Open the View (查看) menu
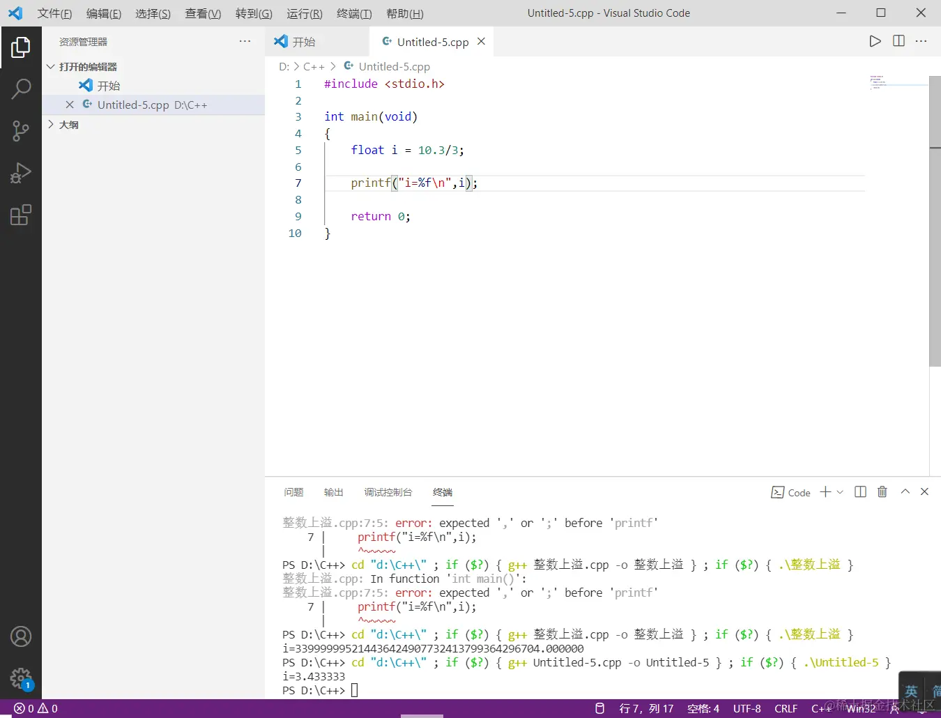 tap(203, 13)
